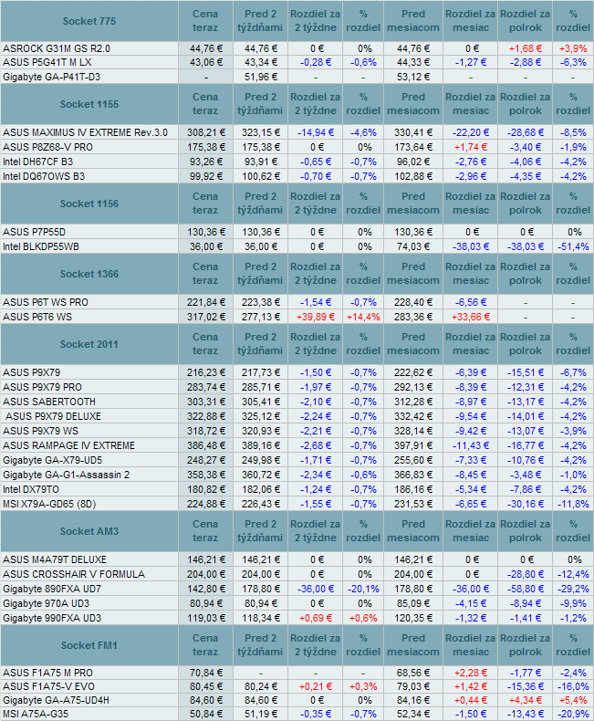594x721 pixels.
Task: Click the 50,84 € current price
Action: pyautogui.click(x=206, y=715)
